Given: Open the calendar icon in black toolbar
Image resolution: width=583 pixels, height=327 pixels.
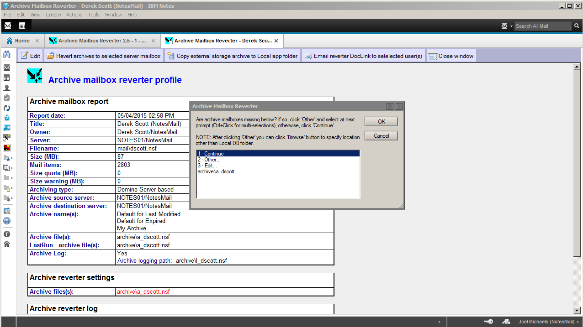Looking at the screenshot, I should tap(22, 26).
